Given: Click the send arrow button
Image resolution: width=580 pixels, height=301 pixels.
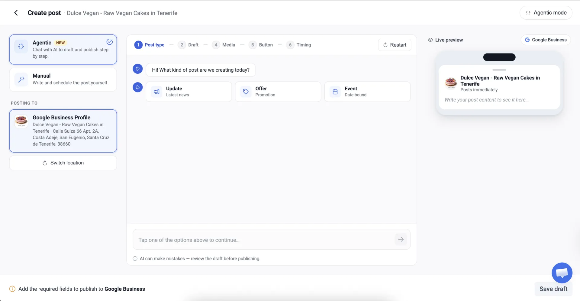Looking at the screenshot, I should [401, 239].
